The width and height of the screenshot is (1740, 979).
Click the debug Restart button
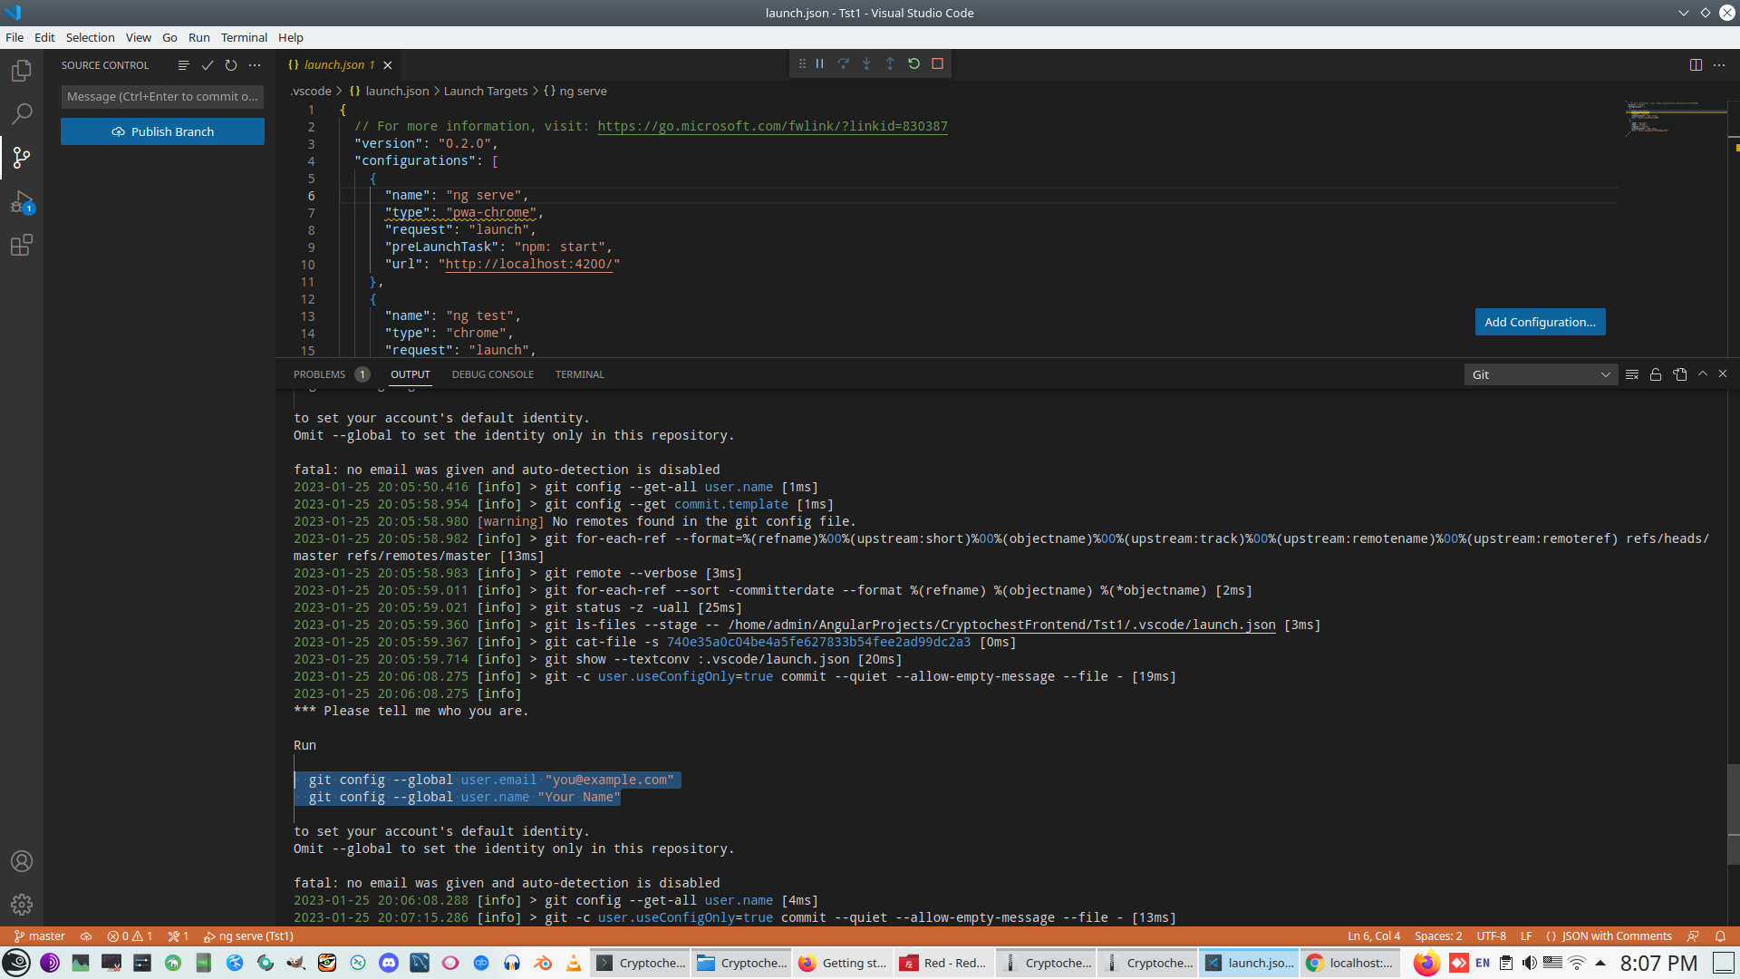(x=913, y=63)
